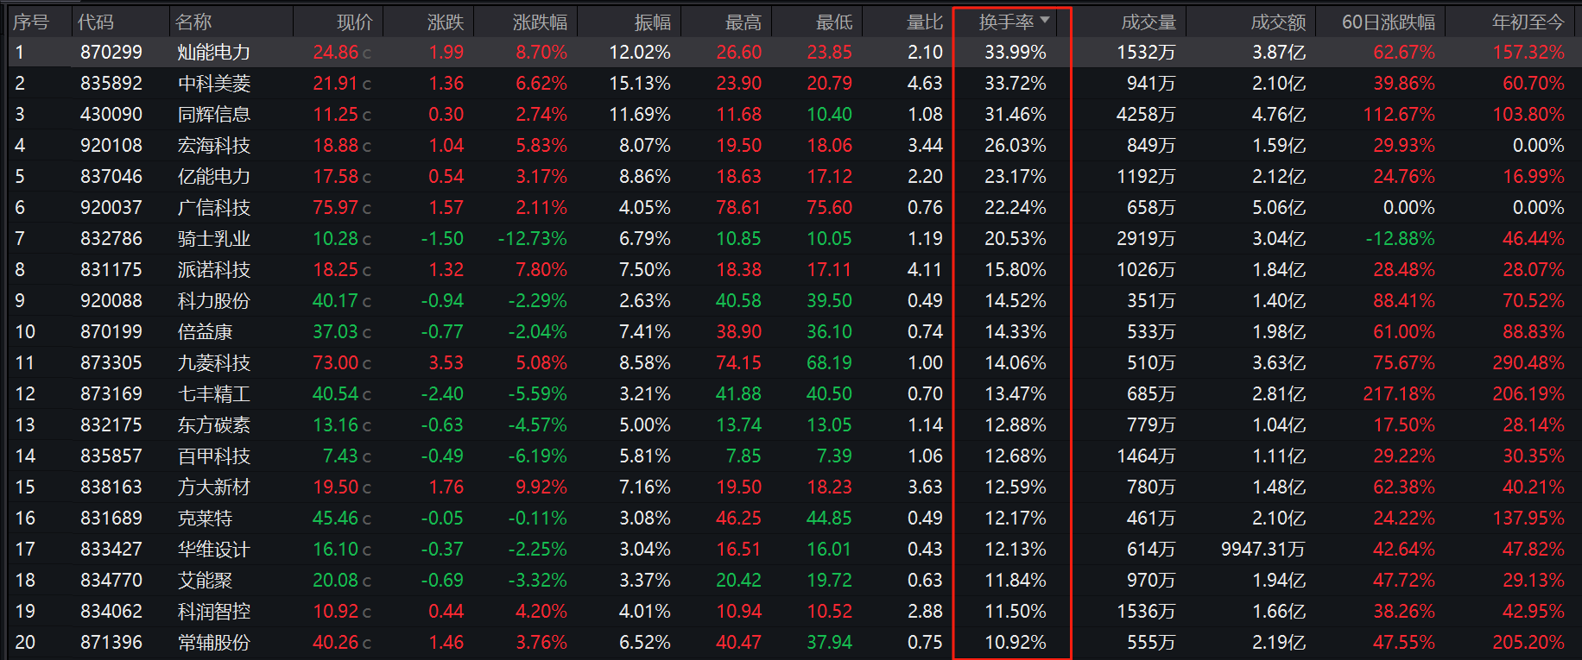1582x660 pixels.
Task: Click amplitude value 15.13%
Action: pyautogui.click(x=640, y=83)
